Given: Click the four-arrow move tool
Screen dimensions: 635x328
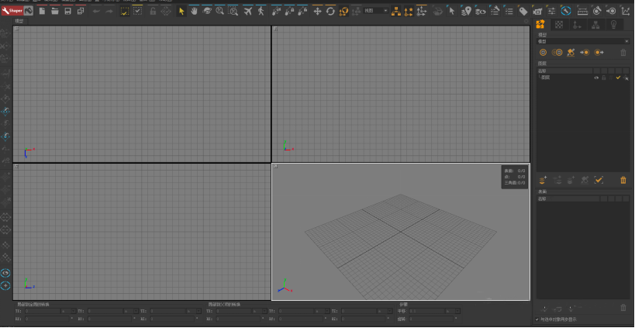Looking at the screenshot, I should (x=317, y=12).
